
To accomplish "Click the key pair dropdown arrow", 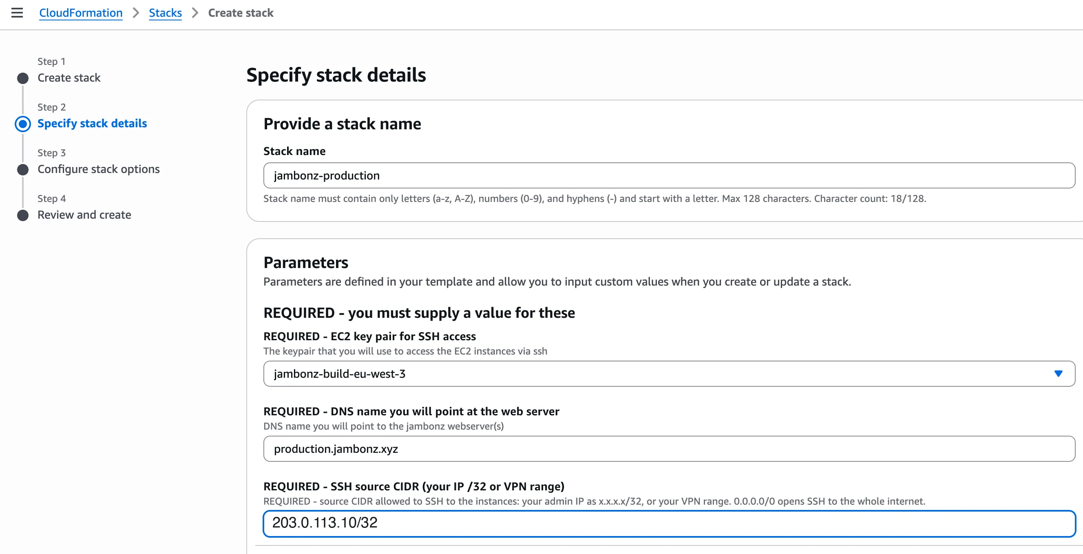I will pyautogui.click(x=1058, y=374).
